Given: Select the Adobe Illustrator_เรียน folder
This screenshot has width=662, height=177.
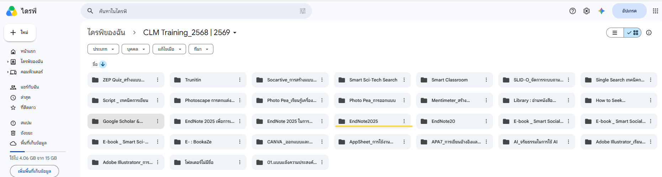Looking at the screenshot, I should 619,142.
